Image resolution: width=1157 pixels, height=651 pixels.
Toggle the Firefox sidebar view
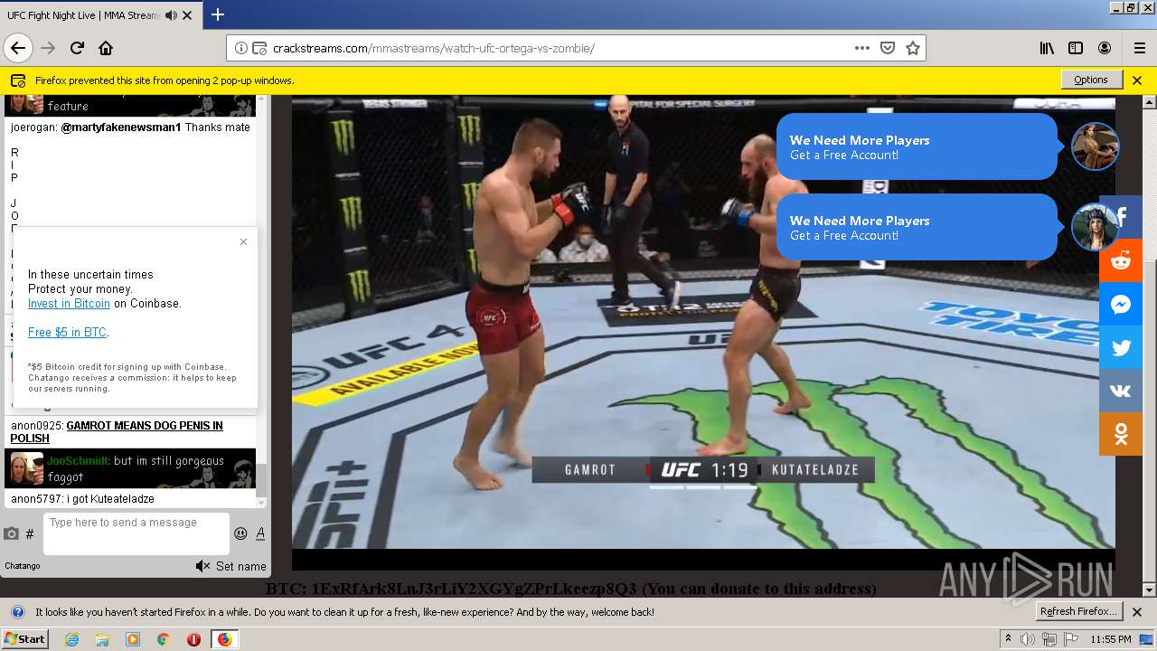click(1076, 48)
